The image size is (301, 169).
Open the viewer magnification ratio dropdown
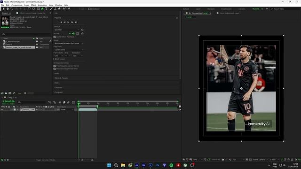point(198,160)
